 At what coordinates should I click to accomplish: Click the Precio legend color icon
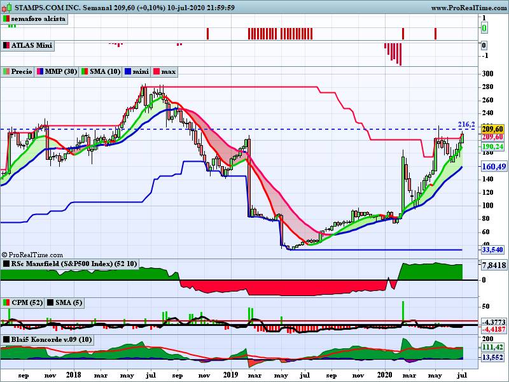(x=6, y=71)
